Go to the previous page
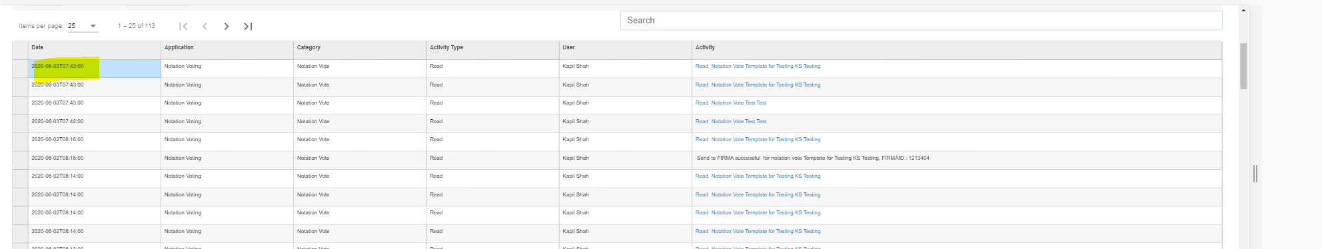 tap(205, 26)
